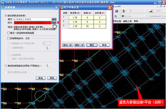Click 编辑 button next to 填方 field

(54, 19)
